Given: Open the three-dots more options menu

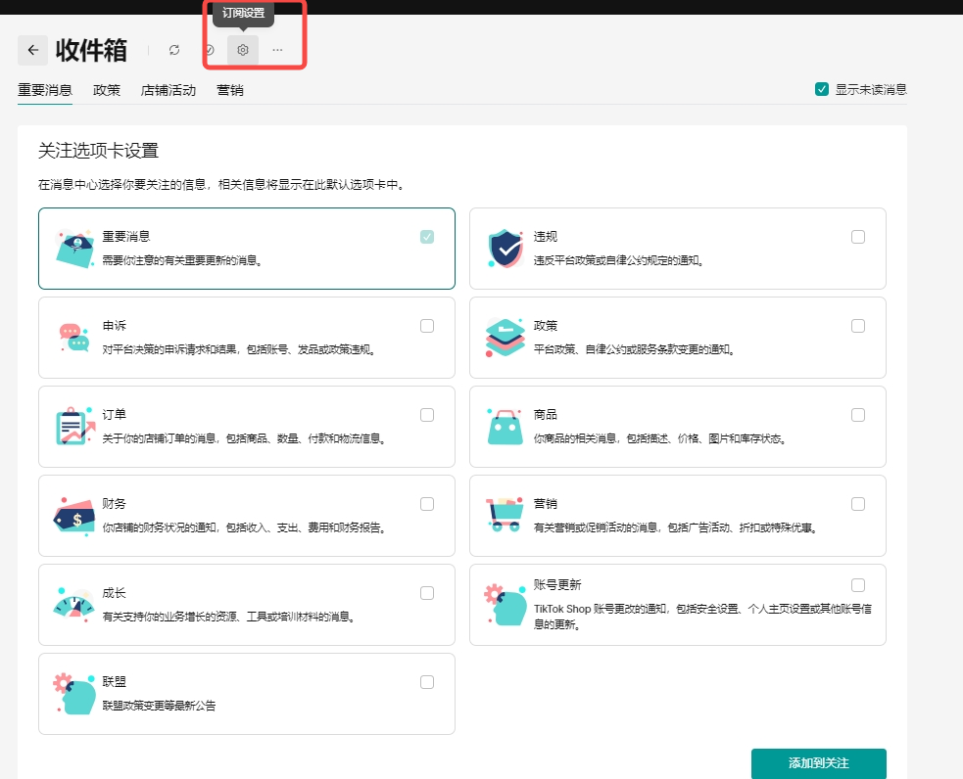Looking at the screenshot, I should (277, 50).
